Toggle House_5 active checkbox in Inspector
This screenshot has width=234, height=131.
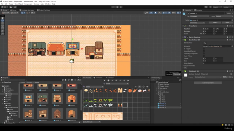point(188,13)
